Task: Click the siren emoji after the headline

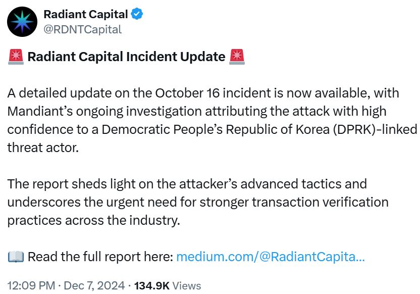Action: click(237, 57)
